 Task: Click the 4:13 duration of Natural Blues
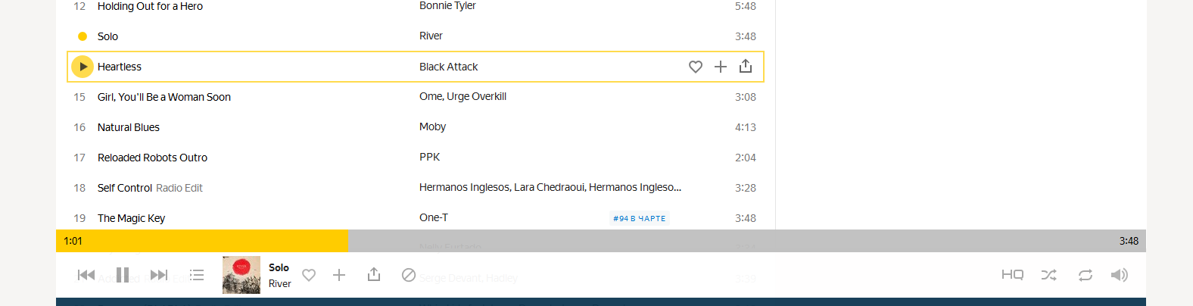click(746, 127)
